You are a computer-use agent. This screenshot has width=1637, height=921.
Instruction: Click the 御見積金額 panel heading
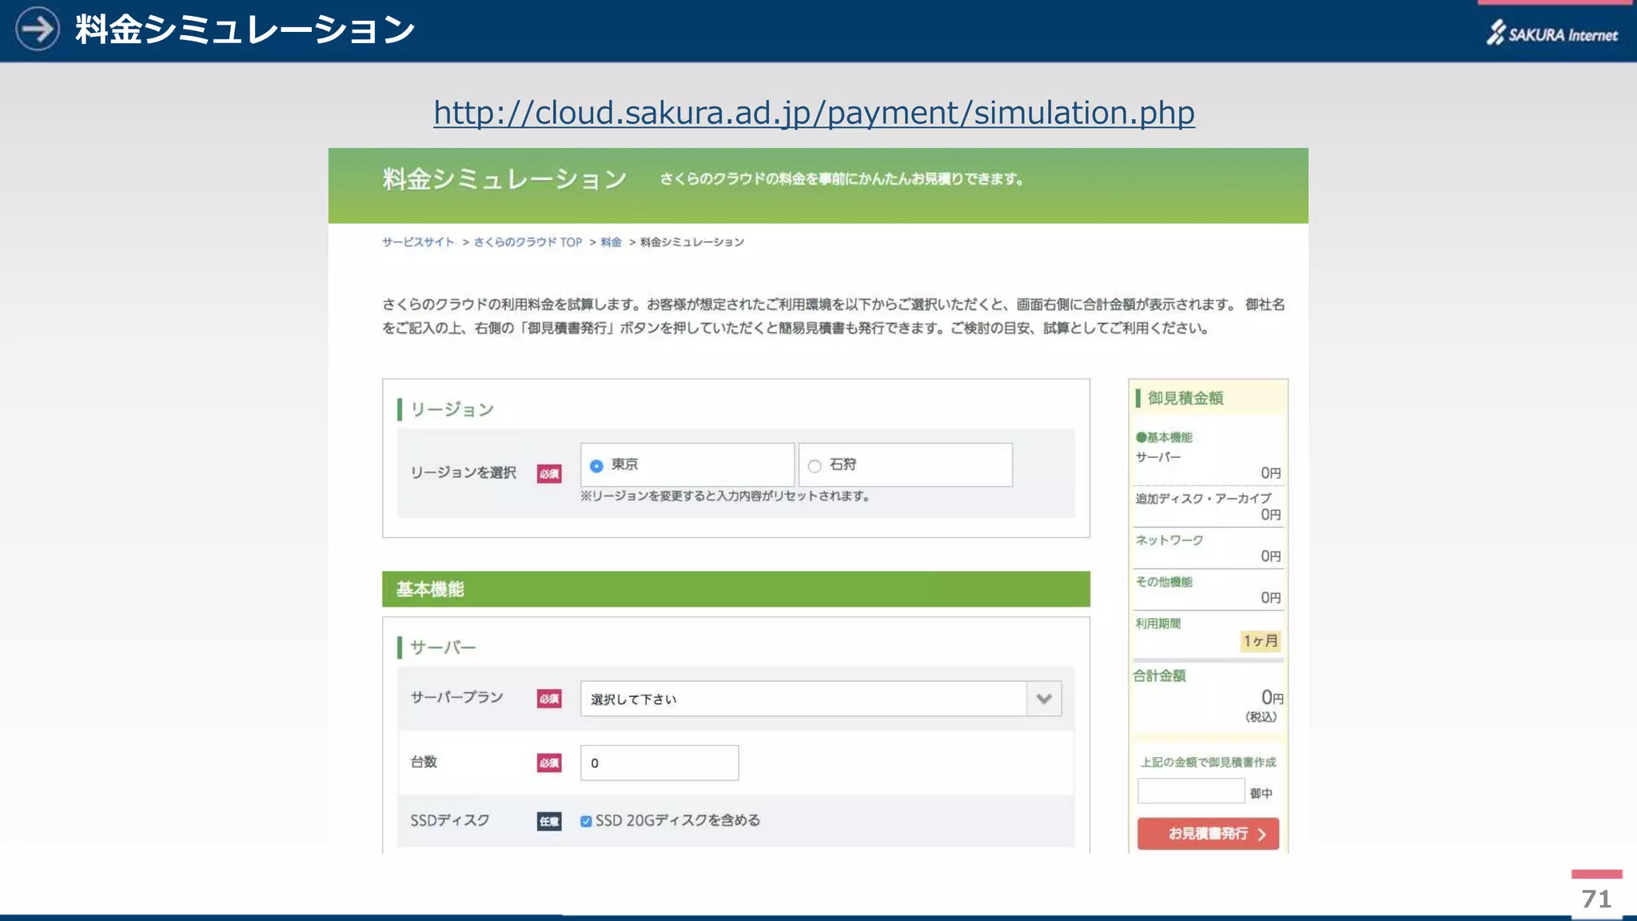click(x=1185, y=398)
